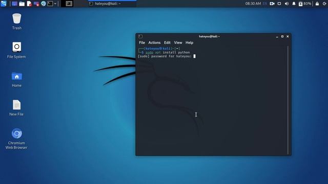Select the Chromium Web Browser desktop icon
Viewport: 328px width, 184px height.
[x=16, y=139]
